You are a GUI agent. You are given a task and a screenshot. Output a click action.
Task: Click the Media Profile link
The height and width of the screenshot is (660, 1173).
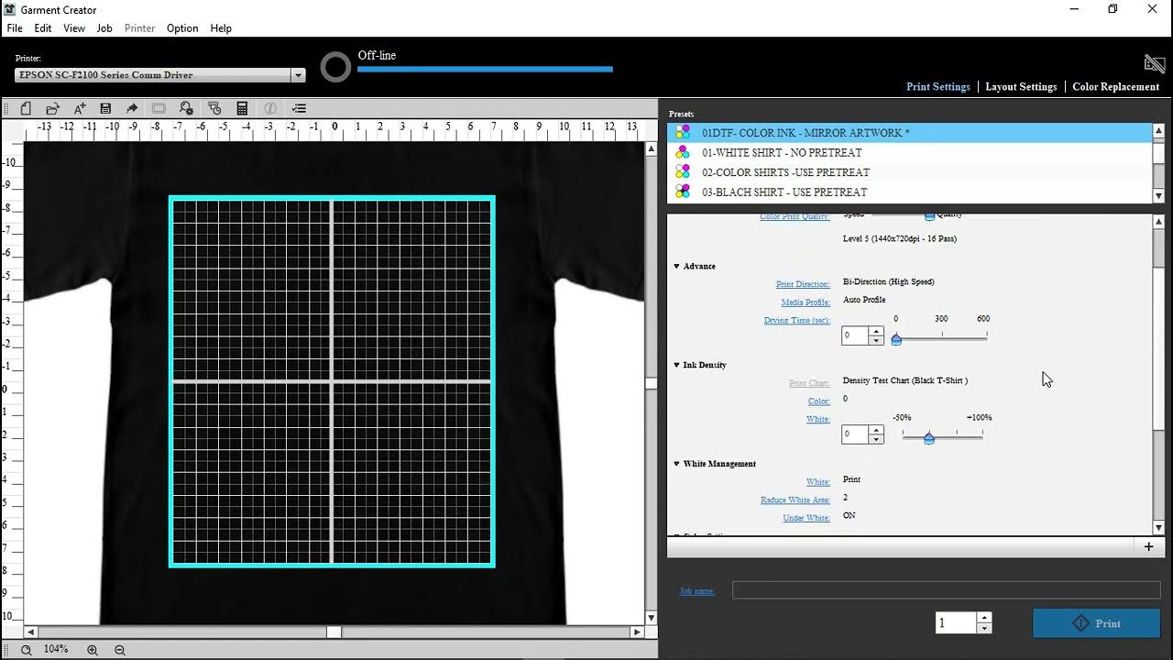pos(806,302)
